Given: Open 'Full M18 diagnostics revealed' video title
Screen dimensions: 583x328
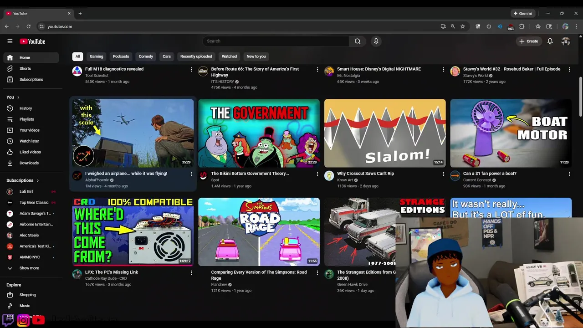Looking at the screenshot, I should coord(114,69).
